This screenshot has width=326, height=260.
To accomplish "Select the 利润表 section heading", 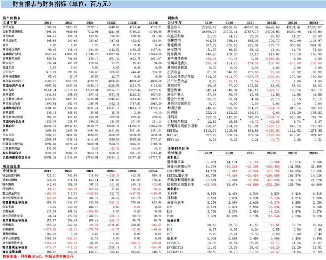I will [173, 18].
